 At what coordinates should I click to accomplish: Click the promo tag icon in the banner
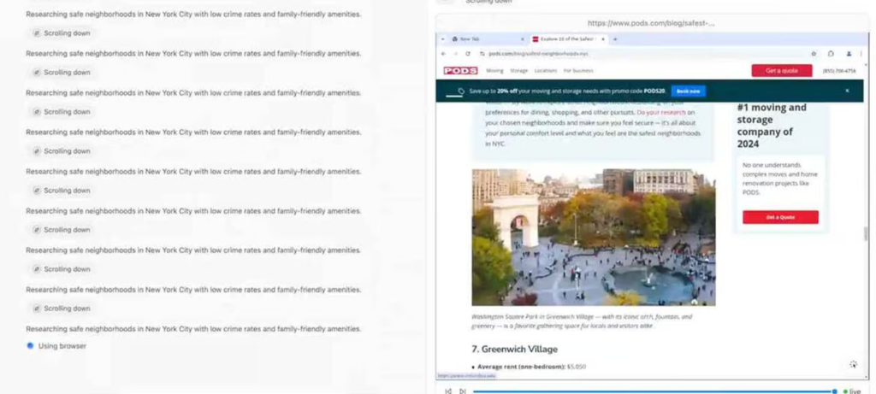click(x=461, y=91)
